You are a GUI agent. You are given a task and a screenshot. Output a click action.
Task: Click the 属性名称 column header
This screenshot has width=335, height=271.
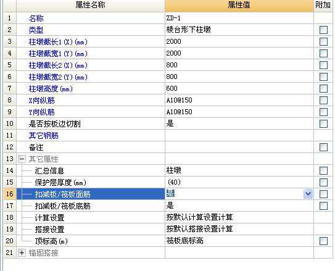pyautogui.click(x=91, y=6)
